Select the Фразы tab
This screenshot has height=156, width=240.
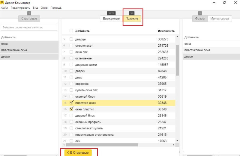[200, 19]
